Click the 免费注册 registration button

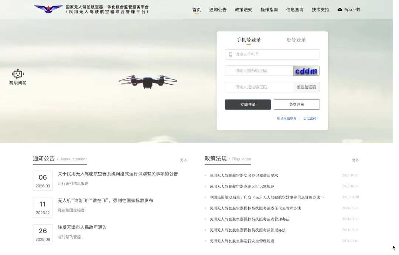[297, 104]
